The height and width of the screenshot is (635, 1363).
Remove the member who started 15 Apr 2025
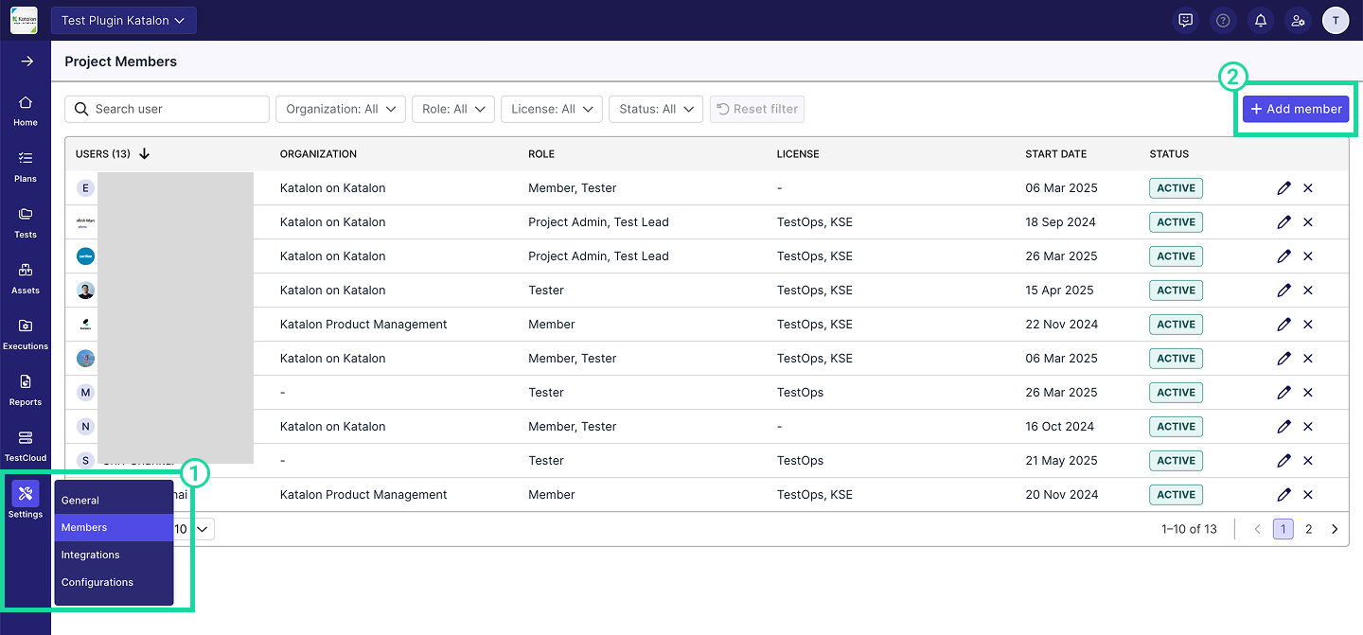[x=1308, y=291]
